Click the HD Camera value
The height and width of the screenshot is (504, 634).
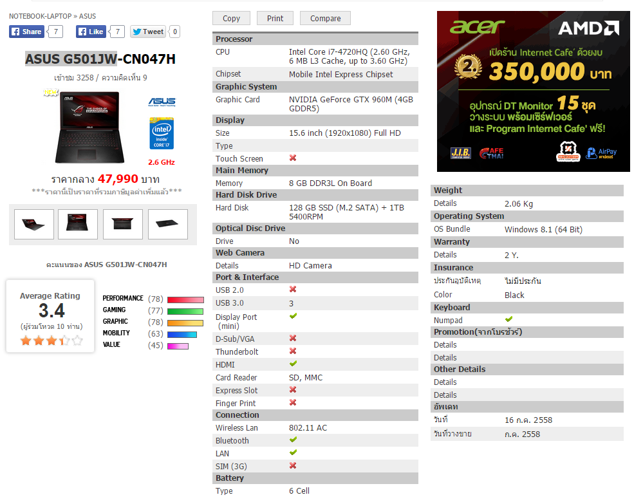tap(310, 266)
